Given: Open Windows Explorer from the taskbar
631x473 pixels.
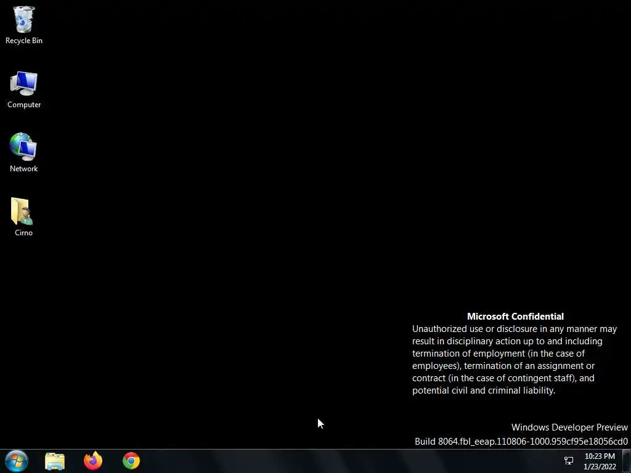Looking at the screenshot, I should (x=55, y=461).
